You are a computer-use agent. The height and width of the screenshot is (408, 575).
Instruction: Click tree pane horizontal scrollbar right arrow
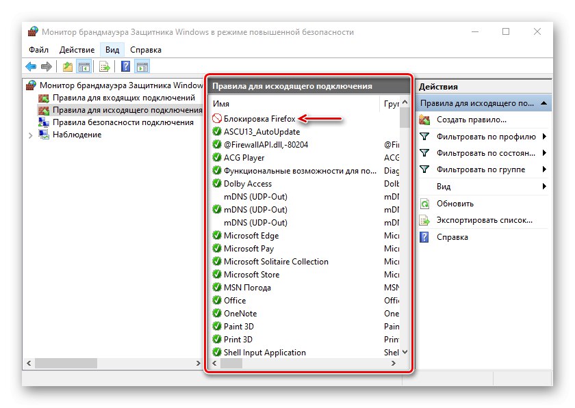198,364
